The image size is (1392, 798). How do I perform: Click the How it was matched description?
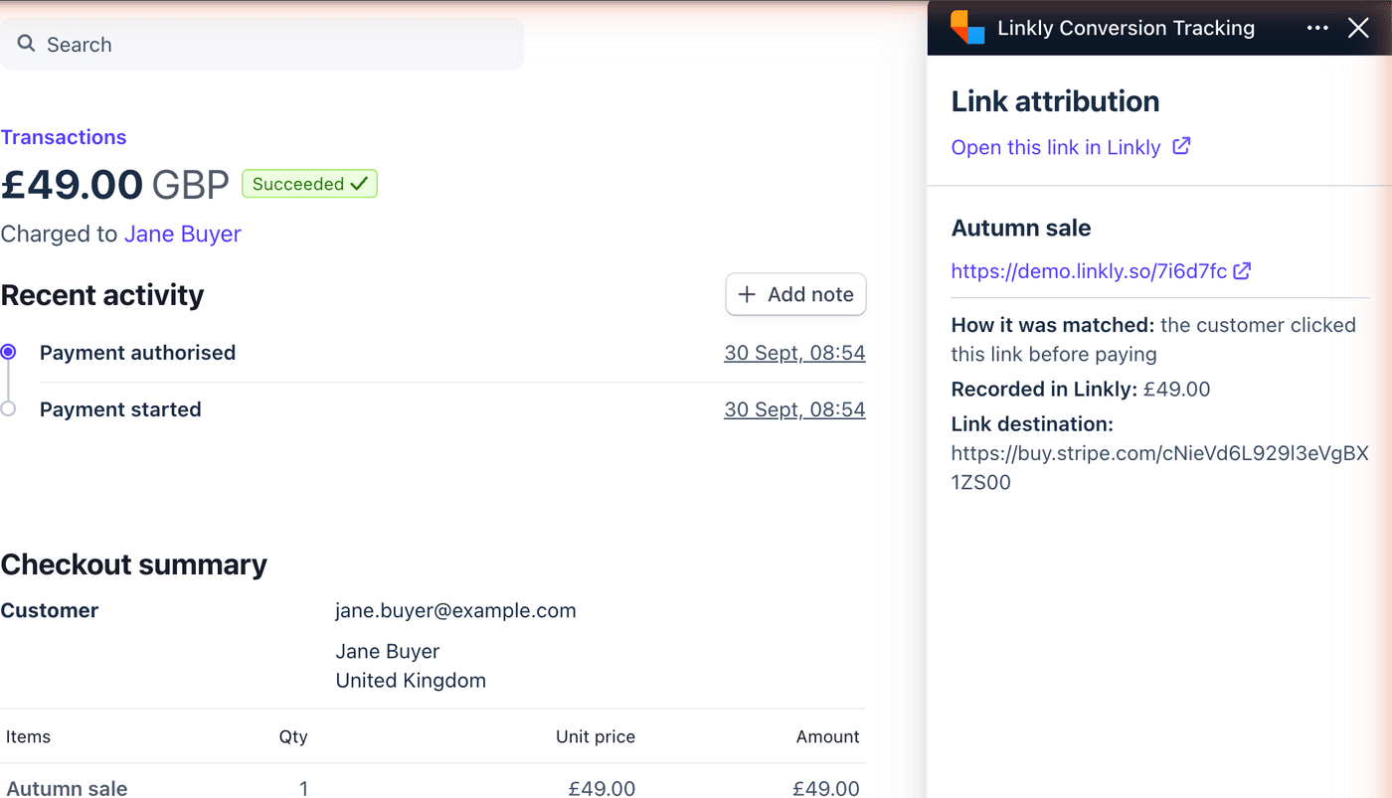[1153, 339]
